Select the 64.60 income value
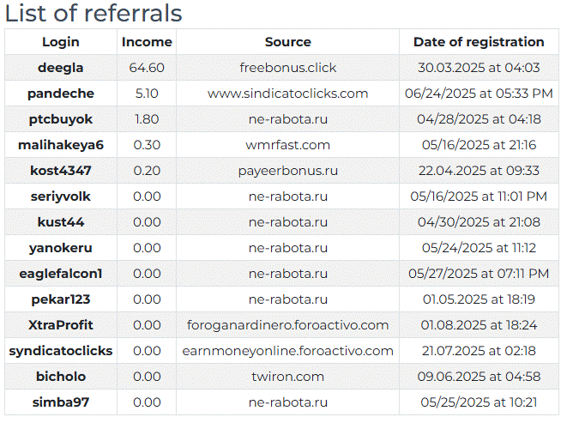Image resolution: width=567 pixels, height=435 pixels. pyautogui.click(x=147, y=68)
